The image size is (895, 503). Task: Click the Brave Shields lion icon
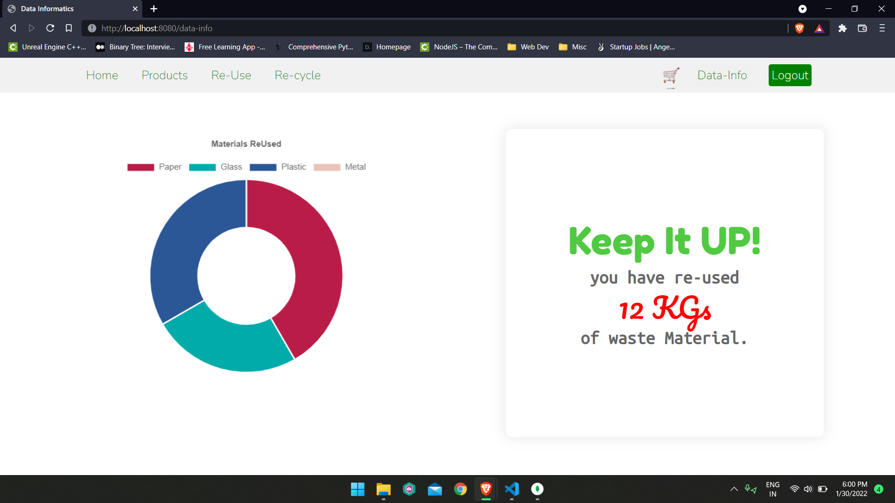pos(799,28)
